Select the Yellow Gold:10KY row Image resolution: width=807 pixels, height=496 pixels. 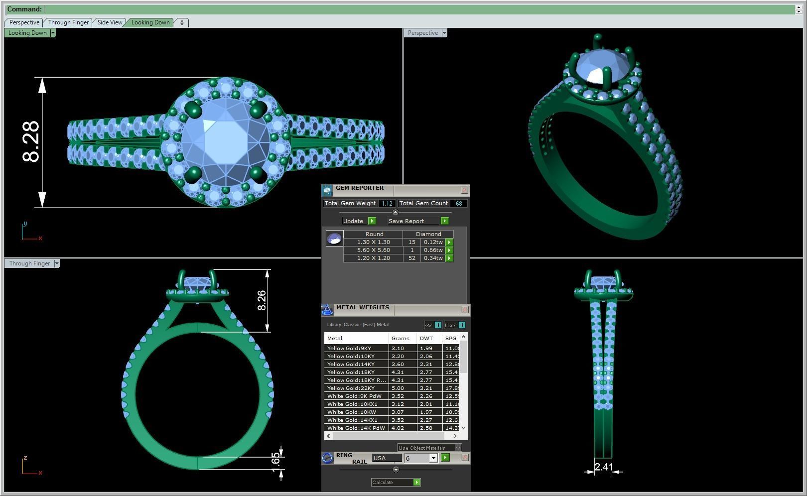(x=392, y=356)
